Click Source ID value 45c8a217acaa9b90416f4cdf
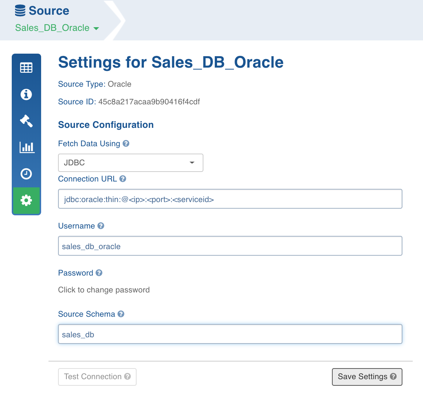This screenshot has width=423, height=399. pos(149,102)
